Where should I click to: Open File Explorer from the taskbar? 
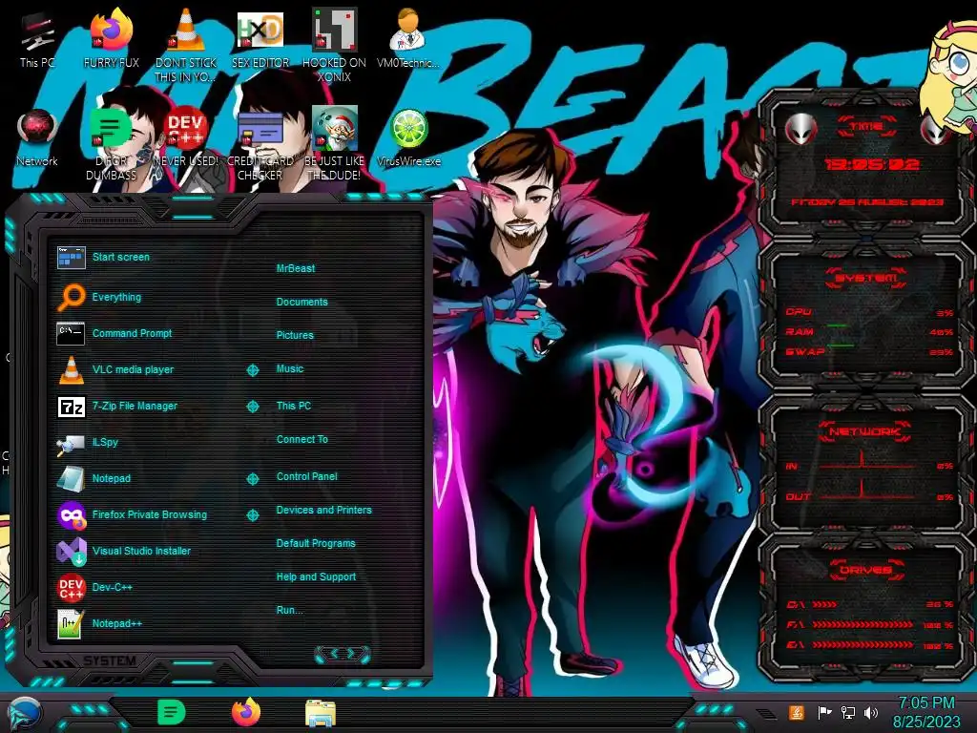(x=321, y=714)
